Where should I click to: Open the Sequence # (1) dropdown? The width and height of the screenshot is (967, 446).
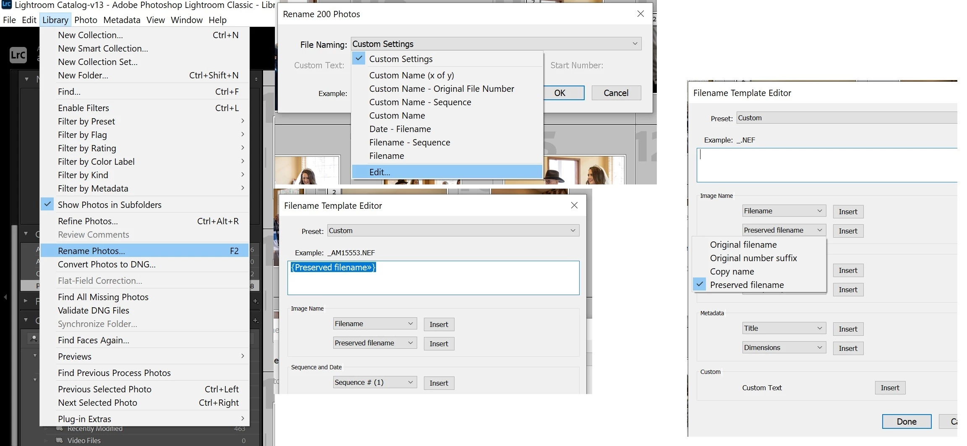(x=375, y=382)
